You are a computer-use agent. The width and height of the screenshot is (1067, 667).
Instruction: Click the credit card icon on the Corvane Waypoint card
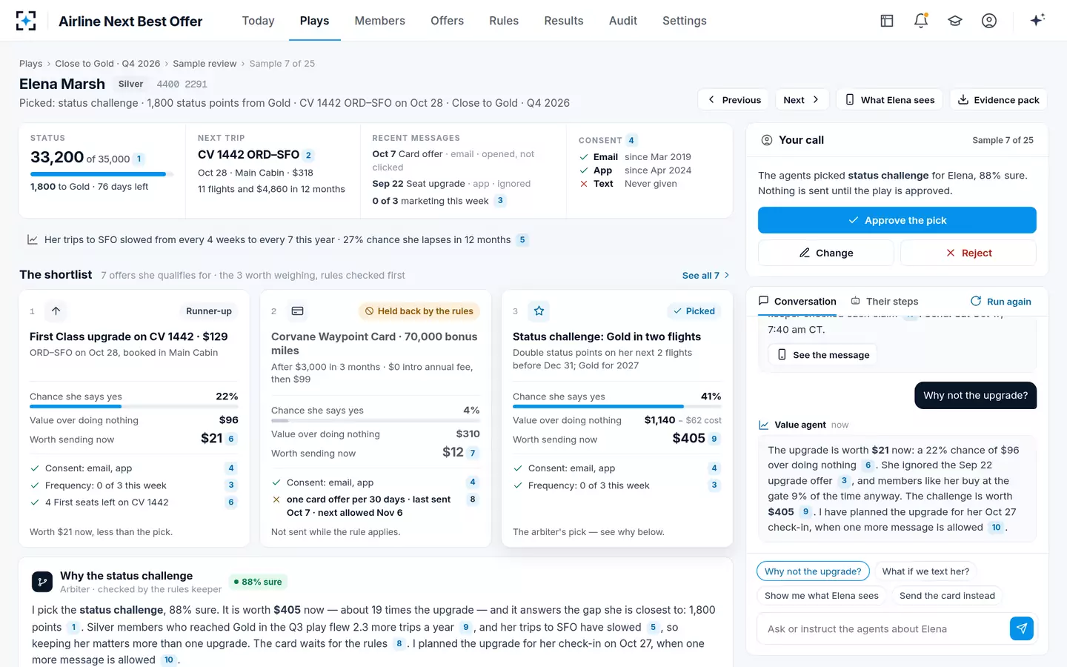[x=298, y=311]
